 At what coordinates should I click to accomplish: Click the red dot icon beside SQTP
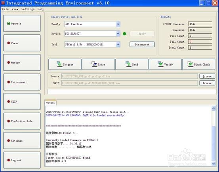[x=9, y=102]
